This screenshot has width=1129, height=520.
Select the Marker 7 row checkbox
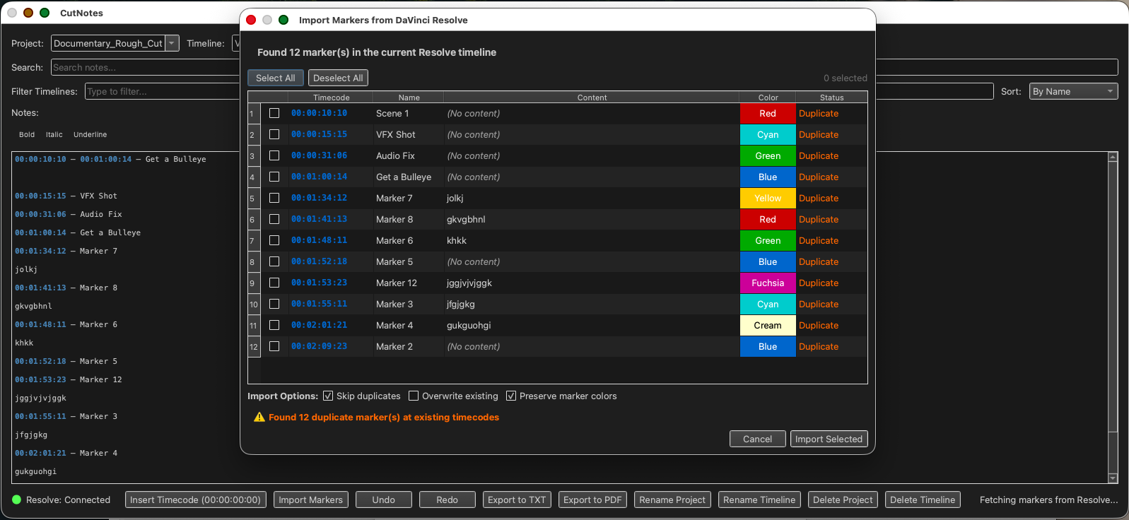point(274,198)
